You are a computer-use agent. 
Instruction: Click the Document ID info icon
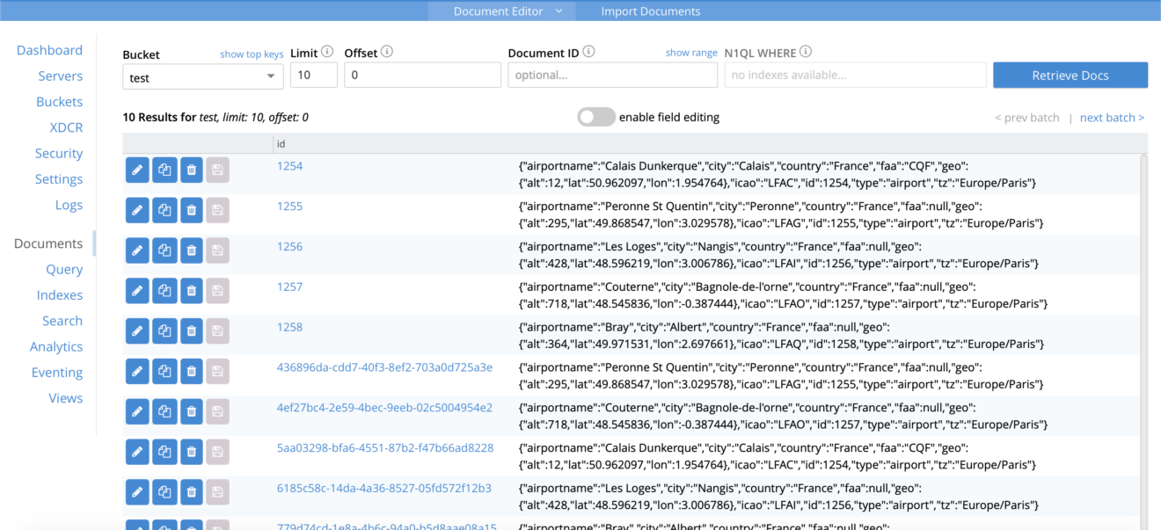(587, 52)
